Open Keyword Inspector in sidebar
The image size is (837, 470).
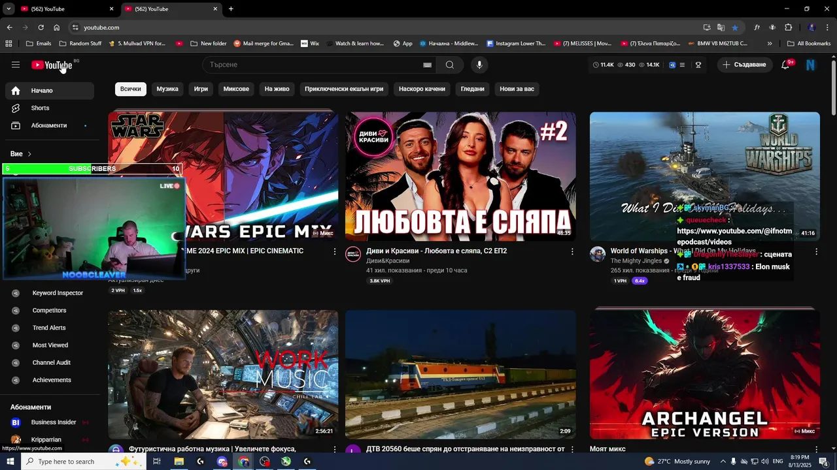pos(50,293)
